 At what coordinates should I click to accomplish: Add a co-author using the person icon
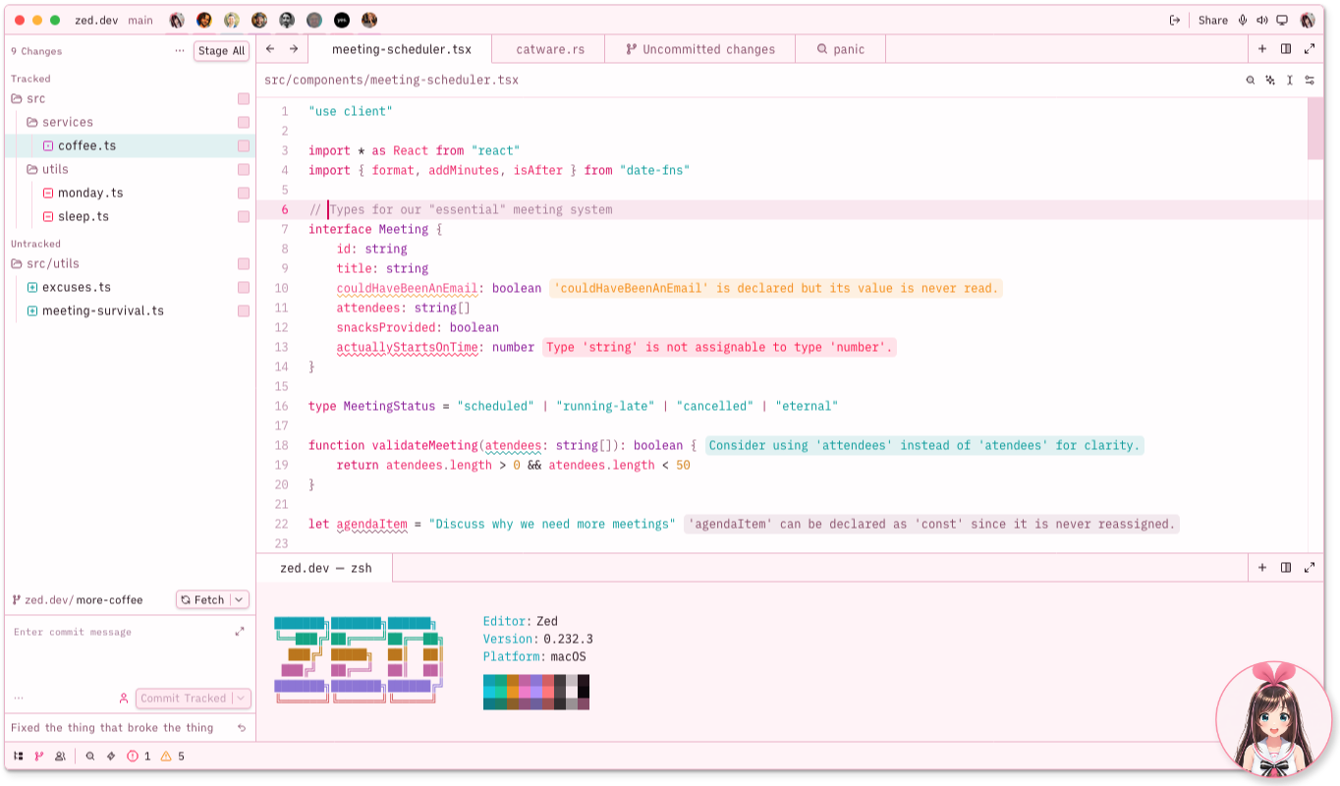(x=124, y=699)
